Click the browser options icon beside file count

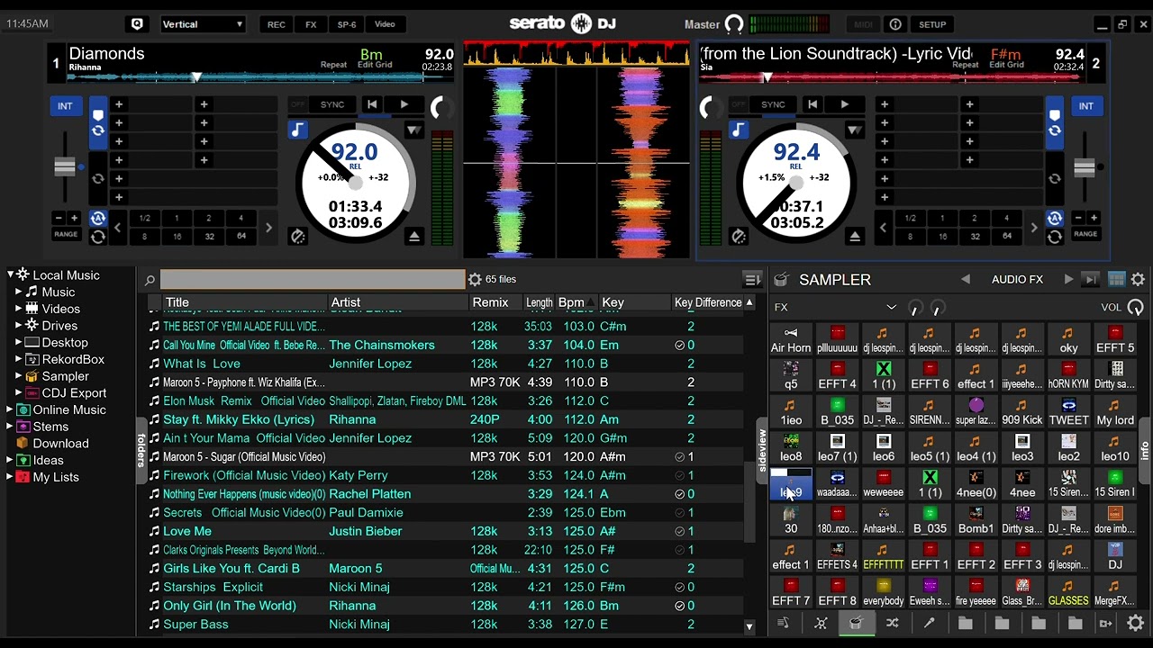pos(475,280)
